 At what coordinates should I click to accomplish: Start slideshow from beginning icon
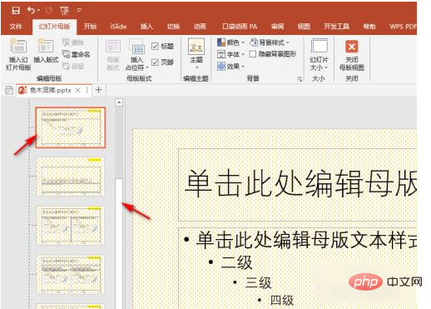click(x=64, y=11)
